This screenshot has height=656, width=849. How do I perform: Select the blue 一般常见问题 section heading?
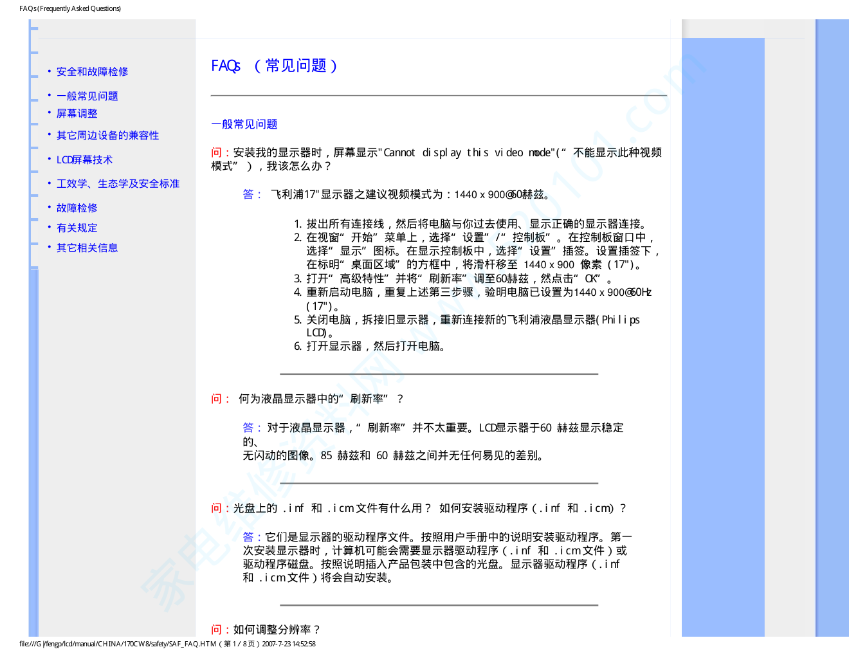244,124
